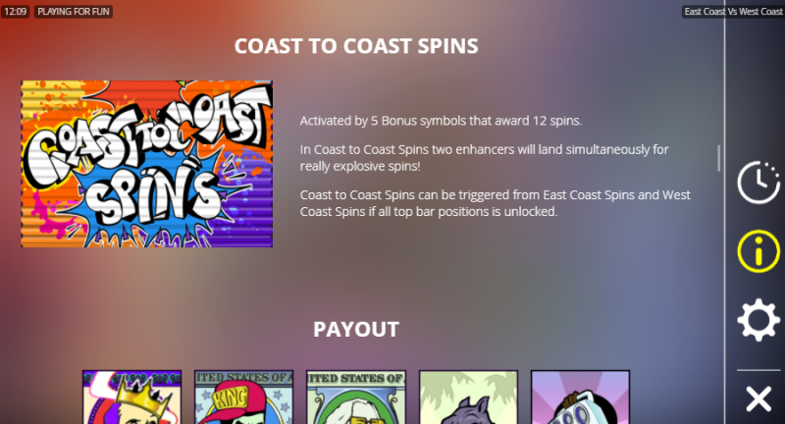
Task: Click the 'top bar positions is unlocked' paragraph
Action: [x=496, y=203]
